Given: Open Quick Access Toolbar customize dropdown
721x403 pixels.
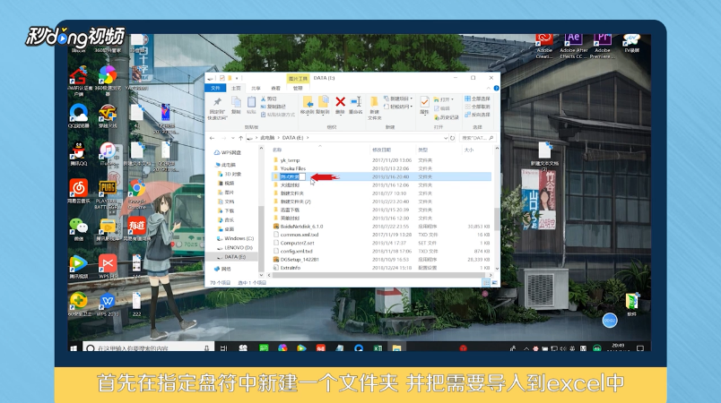Looking at the screenshot, I should pos(237,78).
